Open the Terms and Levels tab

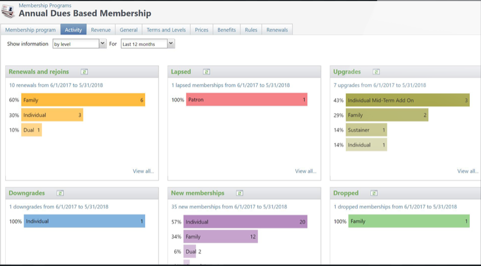166,30
